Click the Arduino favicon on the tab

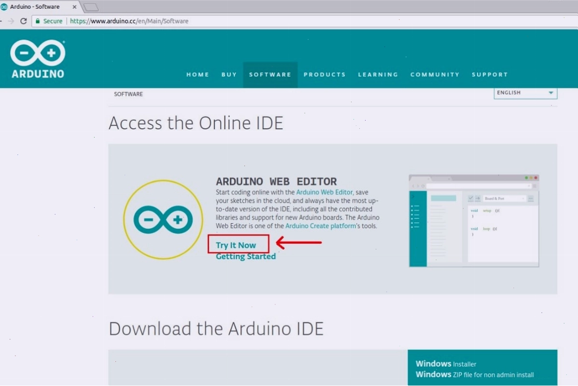tap(4, 7)
